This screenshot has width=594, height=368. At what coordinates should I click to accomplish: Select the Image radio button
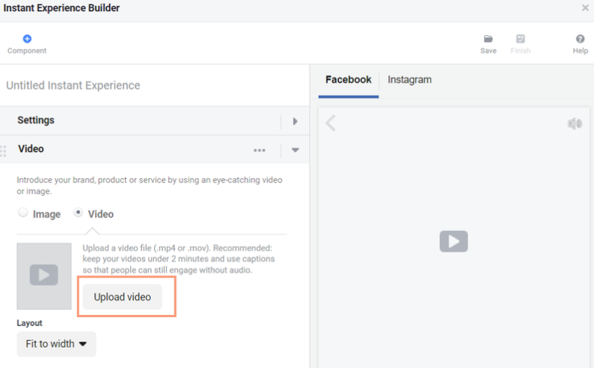pos(23,212)
